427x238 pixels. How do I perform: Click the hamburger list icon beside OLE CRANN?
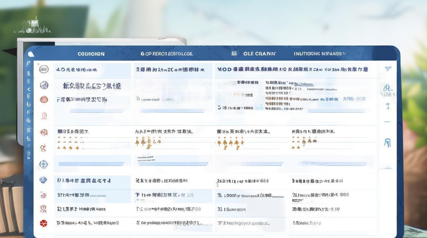pyautogui.click(x=234, y=54)
